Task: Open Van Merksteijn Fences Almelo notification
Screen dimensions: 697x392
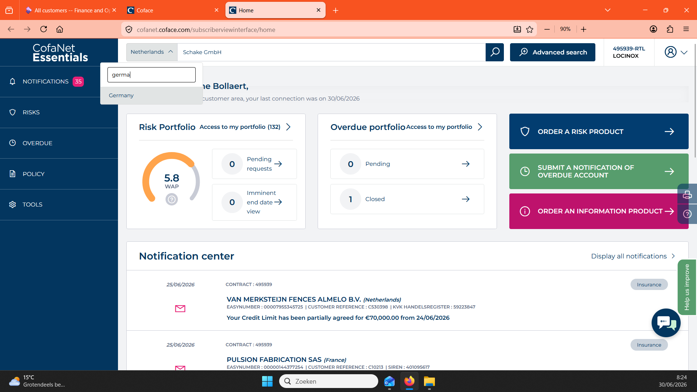Action: (294, 299)
